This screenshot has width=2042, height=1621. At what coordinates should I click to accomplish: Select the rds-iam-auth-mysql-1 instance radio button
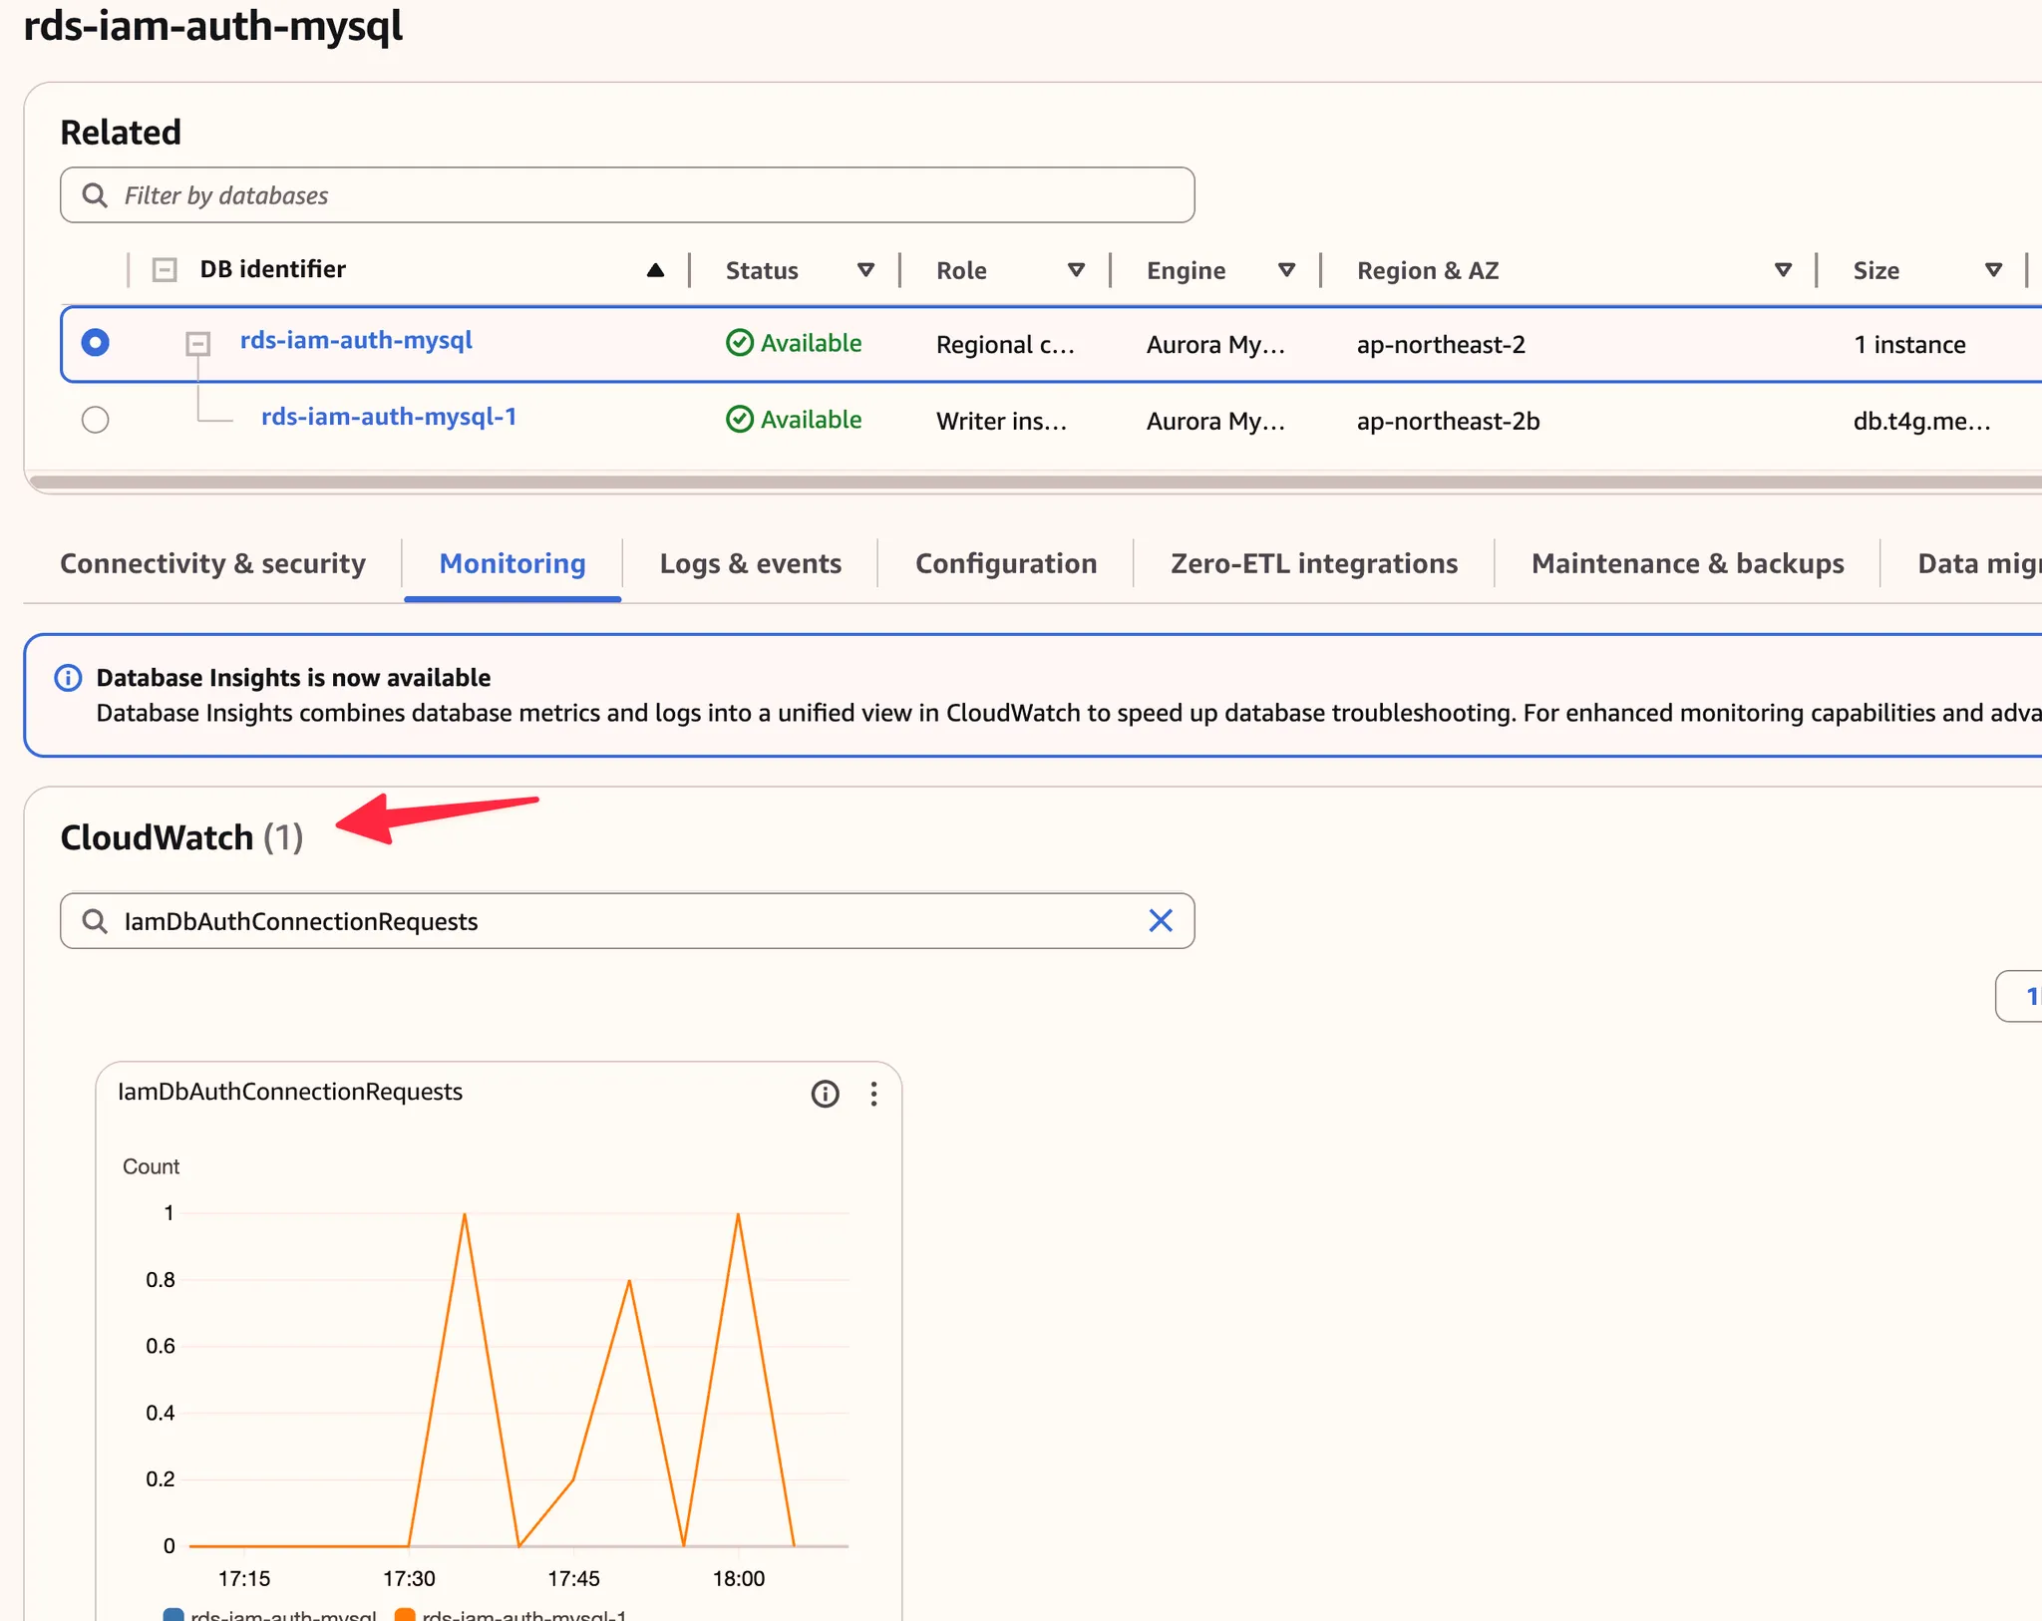point(96,420)
